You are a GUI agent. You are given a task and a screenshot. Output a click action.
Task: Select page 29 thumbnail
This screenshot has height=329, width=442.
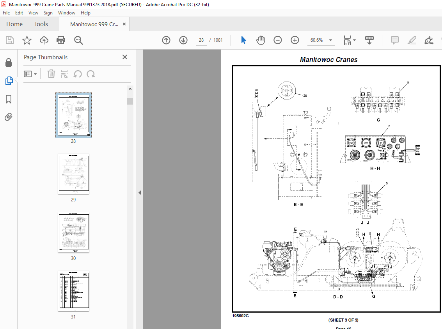point(74,174)
